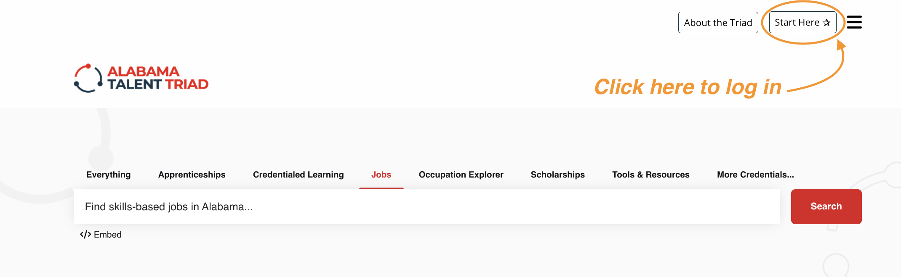This screenshot has width=901, height=277.
Task: Select the Jobs tab
Action: [381, 175]
